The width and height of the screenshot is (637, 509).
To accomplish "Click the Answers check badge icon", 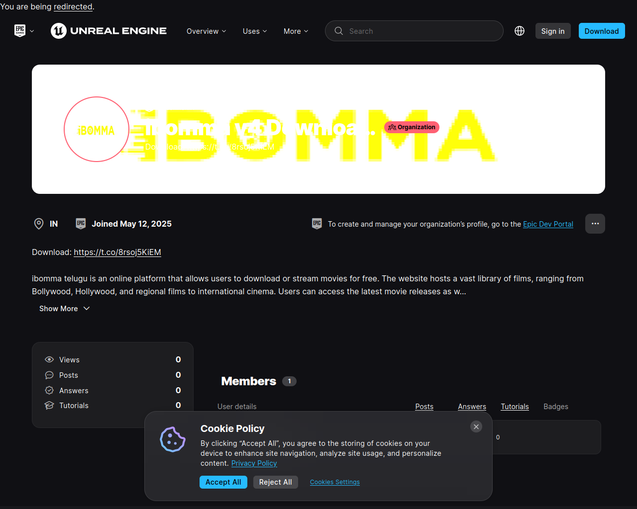I will [49, 390].
